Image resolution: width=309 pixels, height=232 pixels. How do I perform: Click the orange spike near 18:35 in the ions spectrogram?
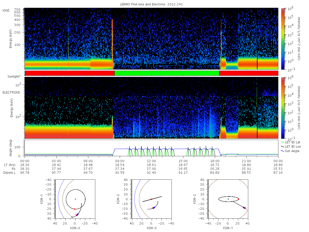[x=221, y=44]
